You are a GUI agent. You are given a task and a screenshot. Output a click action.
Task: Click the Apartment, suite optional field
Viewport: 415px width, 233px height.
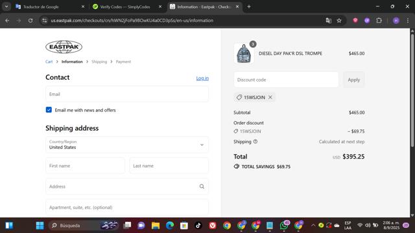pyautogui.click(x=127, y=207)
